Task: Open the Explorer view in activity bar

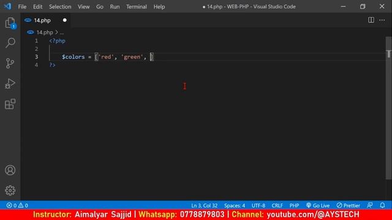Action: pos(10,23)
